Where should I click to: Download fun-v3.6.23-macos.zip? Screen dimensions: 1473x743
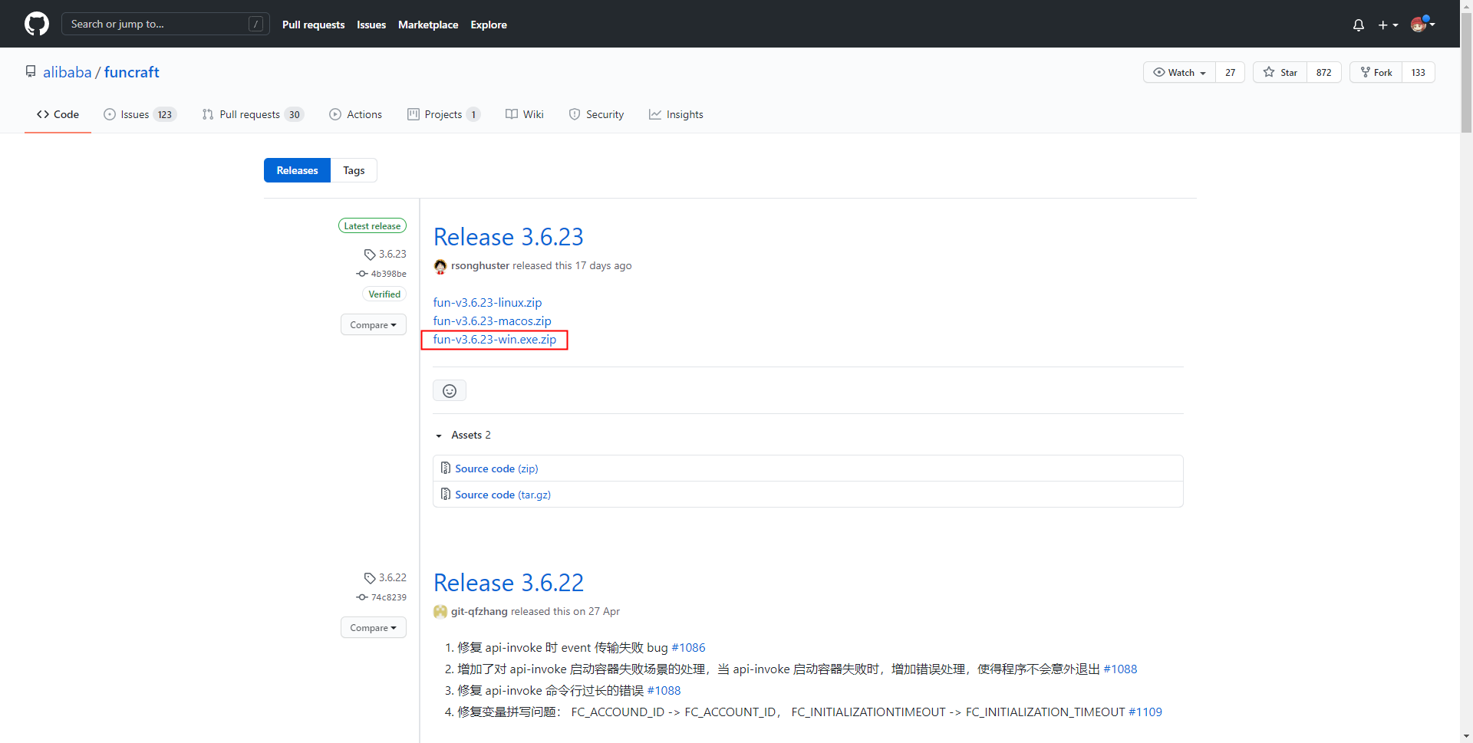point(492,321)
